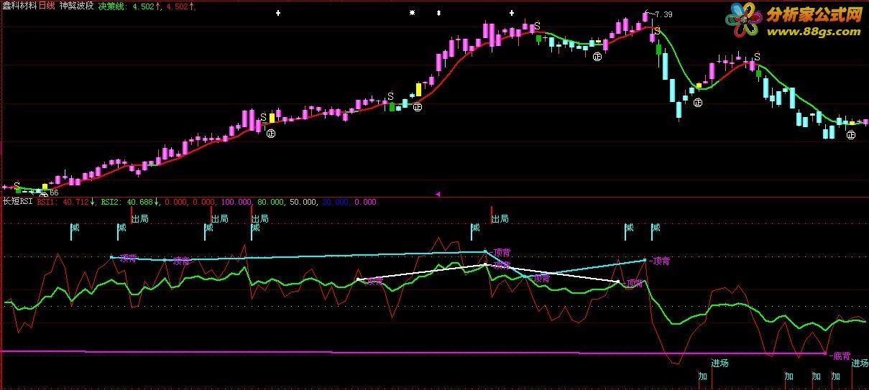Select the horizontal magenta bottom divergence line
Viewport: 869px width, 390px height.
pyautogui.click(x=413, y=352)
